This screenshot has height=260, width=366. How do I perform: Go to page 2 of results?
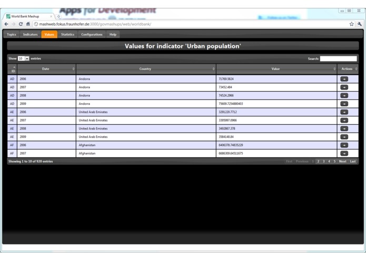(x=318, y=162)
